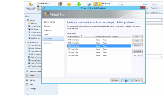This screenshot has height=99, width=164.
Task: Open the Jobs workspace
Action: 30,84
